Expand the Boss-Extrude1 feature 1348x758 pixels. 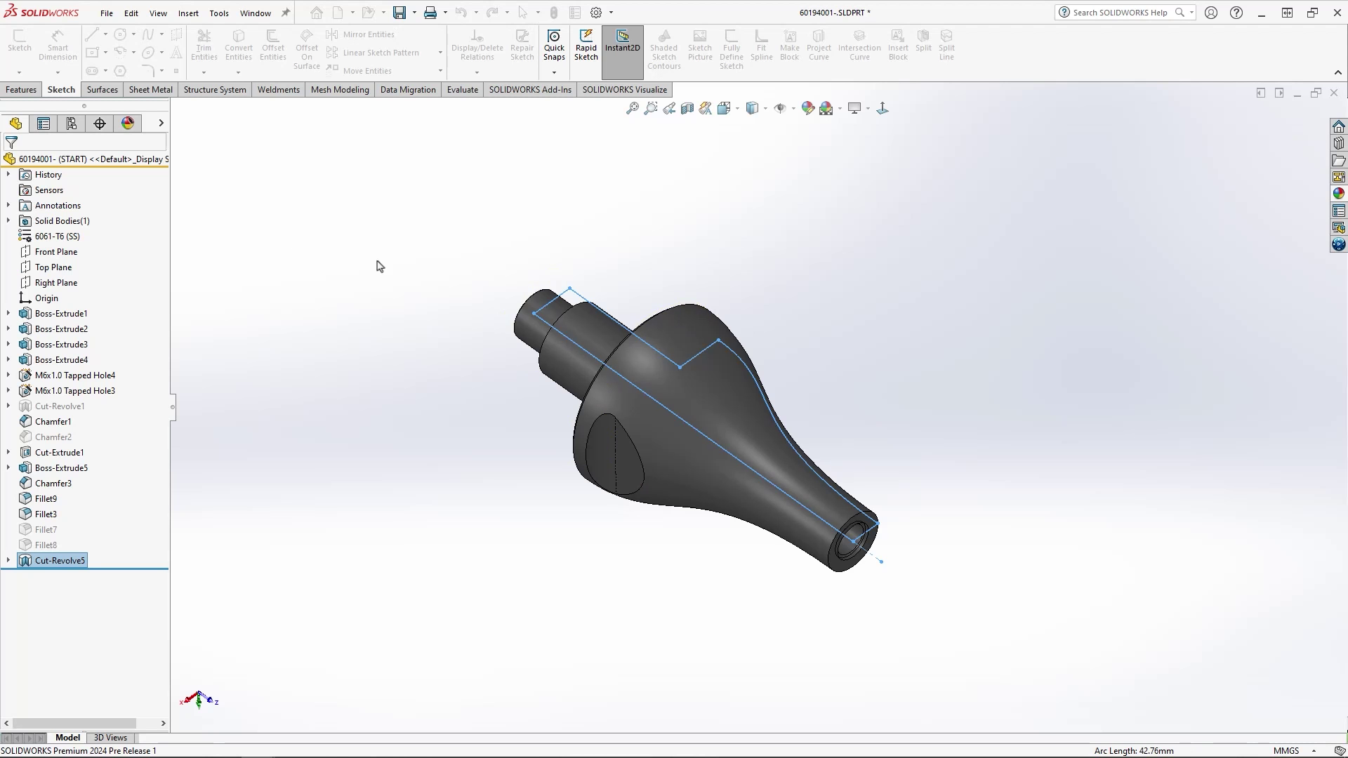pos(8,313)
